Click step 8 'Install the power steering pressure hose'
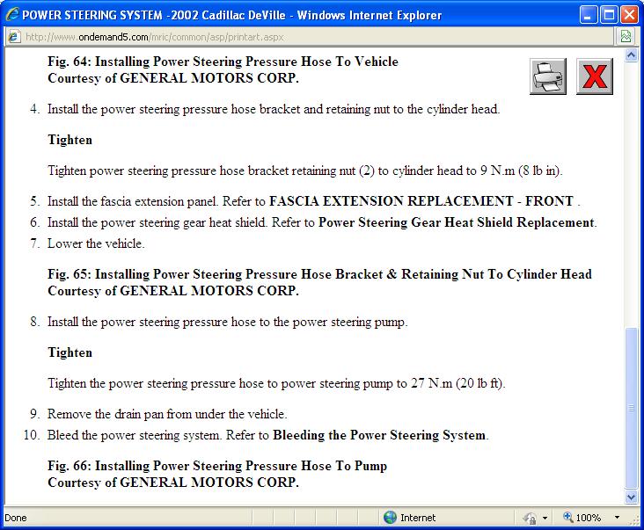644x530 pixels. (228, 322)
